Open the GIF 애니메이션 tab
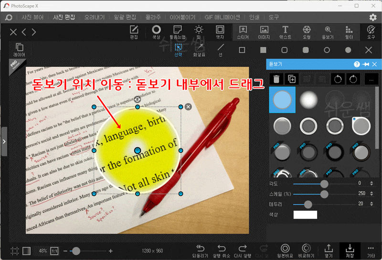The height and width of the screenshot is (260, 382). click(222, 17)
